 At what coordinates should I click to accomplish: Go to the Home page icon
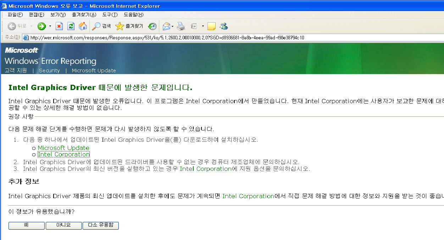point(83,26)
